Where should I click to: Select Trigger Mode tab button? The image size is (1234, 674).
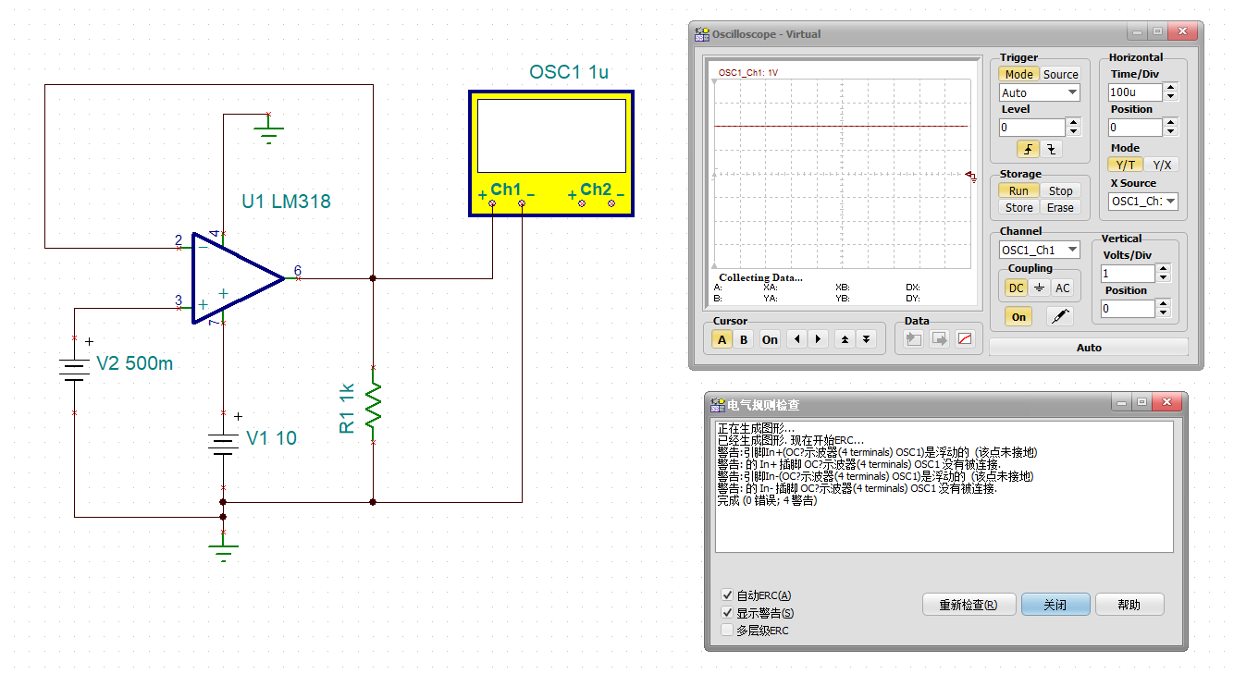point(1018,74)
